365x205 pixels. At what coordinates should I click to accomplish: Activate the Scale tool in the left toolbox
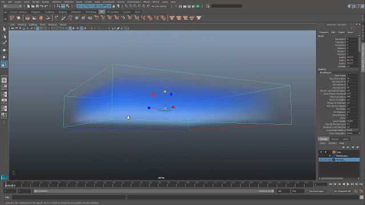click(4, 64)
